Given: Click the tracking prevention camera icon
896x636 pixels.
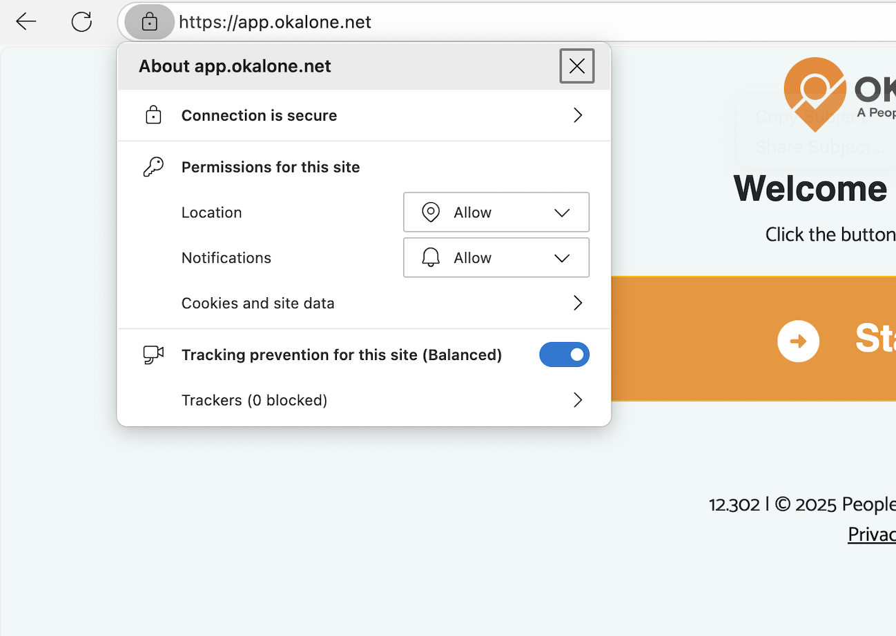Looking at the screenshot, I should tap(152, 354).
